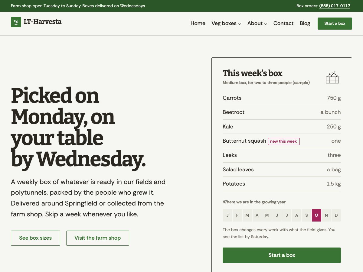
Task: Click the large Start a box button in the card
Action: (282, 255)
